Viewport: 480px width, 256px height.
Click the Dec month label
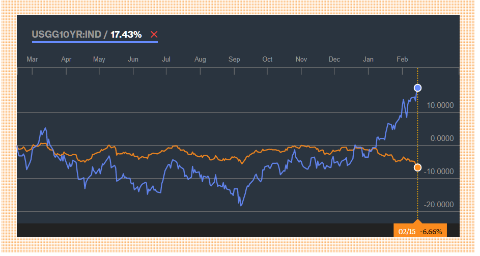pos(334,60)
